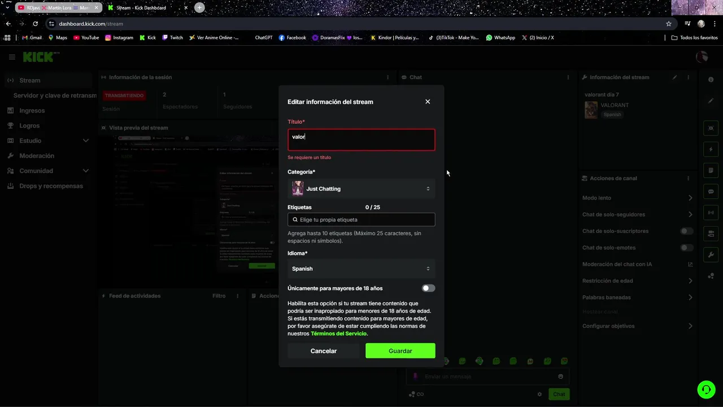This screenshot has width=723, height=407.
Task: Click the broadcast signal icon in the right rail
Action: click(x=711, y=213)
